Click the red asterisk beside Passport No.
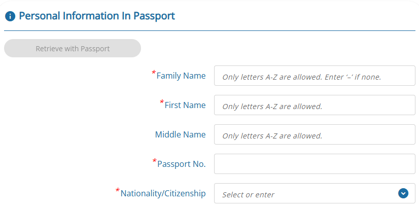Screen dimensions: 419x209 click(x=155, y=162)
